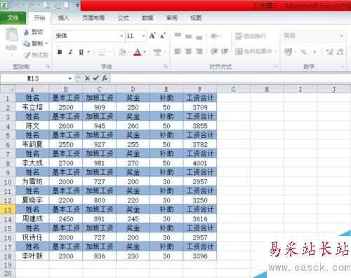351x278 pixels.
Task: Toggle Italic formatting
Action: [x=70, y=52]
